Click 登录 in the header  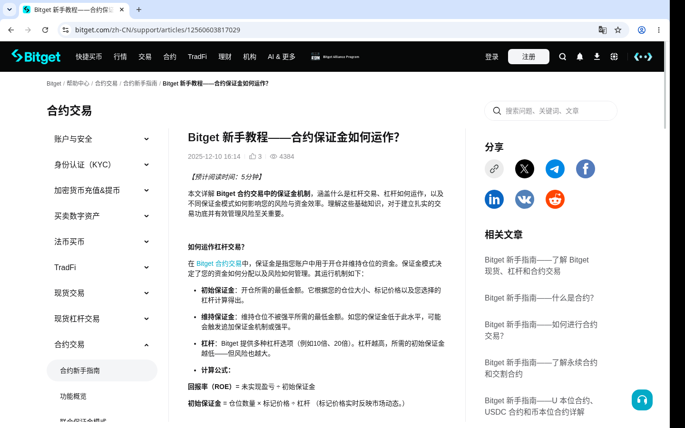492,57
